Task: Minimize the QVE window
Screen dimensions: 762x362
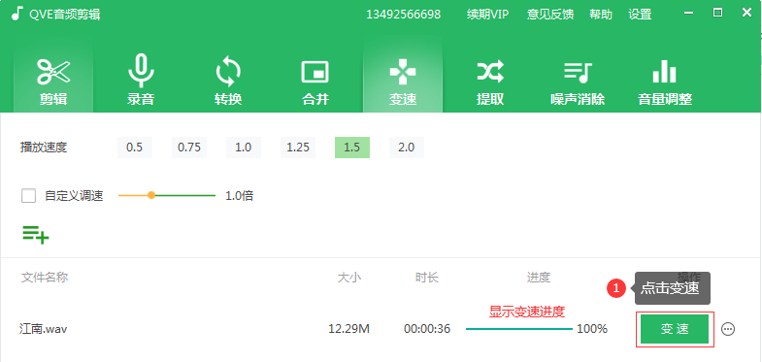Action: 688,14
